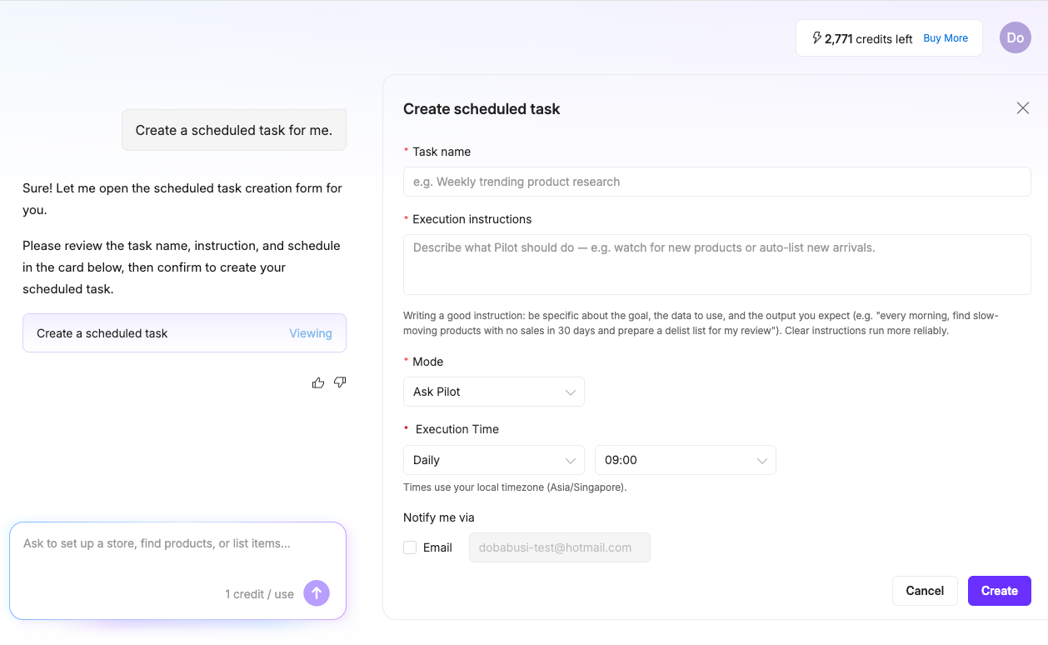The height and width of the screenshot is (645, 1048).
Task: Click the Asia/Singapore timezone note
Action: (515, 487)
